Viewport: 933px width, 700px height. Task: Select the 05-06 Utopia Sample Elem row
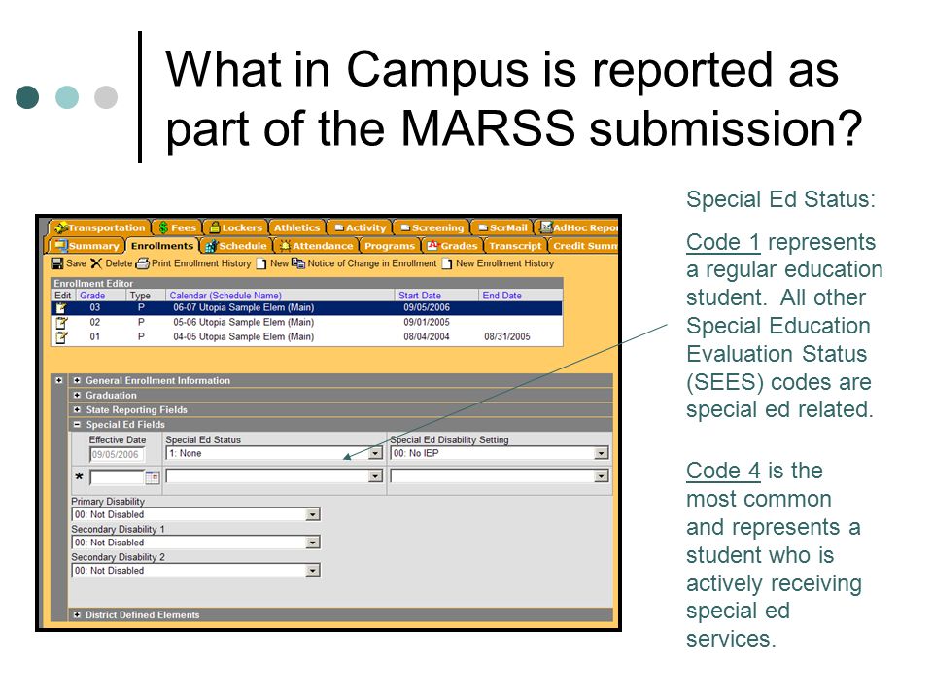[x=306, y=322]
